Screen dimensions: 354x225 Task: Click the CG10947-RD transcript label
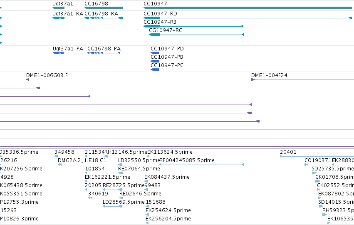pos(160,14)
